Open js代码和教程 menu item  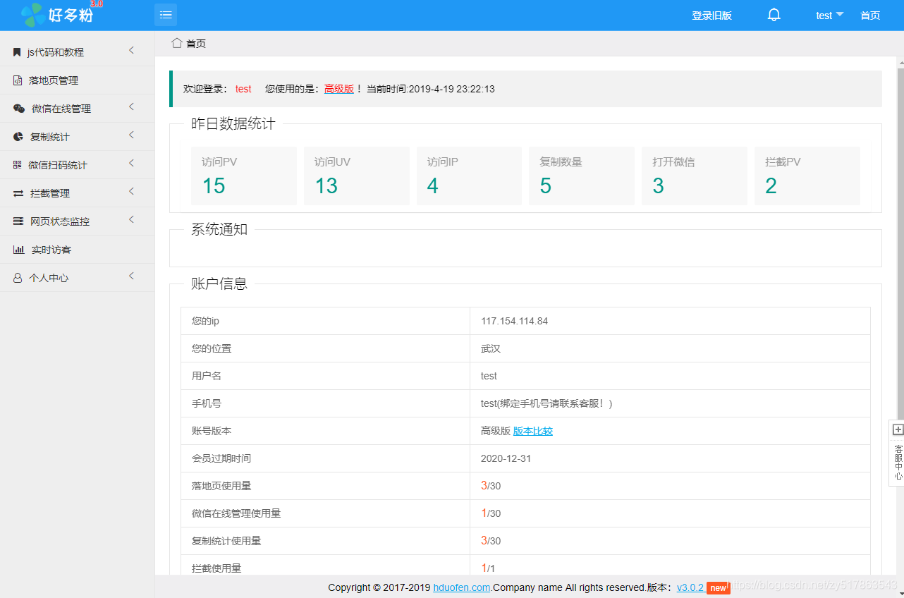click(x=77, y=52)
